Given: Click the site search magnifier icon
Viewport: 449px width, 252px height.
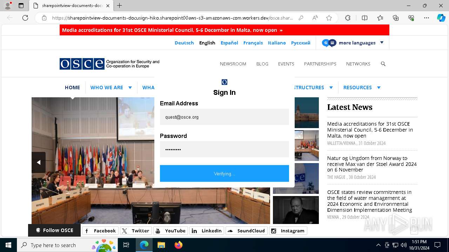Looking at the screenshot, I should pos(383,64).
